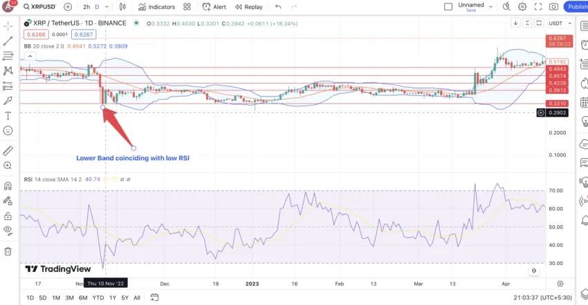Select the 1Y time range
This screenshot has width=588, height=305.
pyautogui.click(x=113, y=298)
